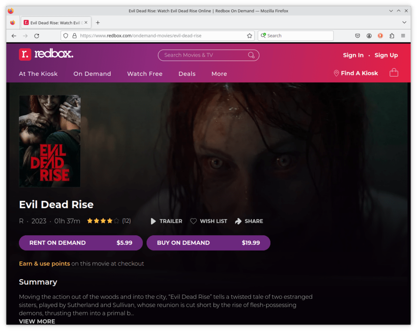The width and height of the screenshot is (417, 331).
Task: Open On Demand menu
Action: coord(92,74)
